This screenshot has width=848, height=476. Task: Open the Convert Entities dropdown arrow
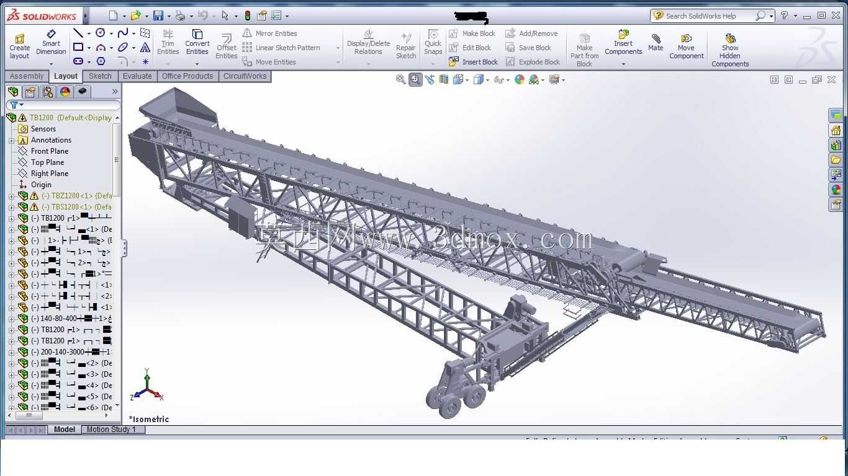[197, 64]
